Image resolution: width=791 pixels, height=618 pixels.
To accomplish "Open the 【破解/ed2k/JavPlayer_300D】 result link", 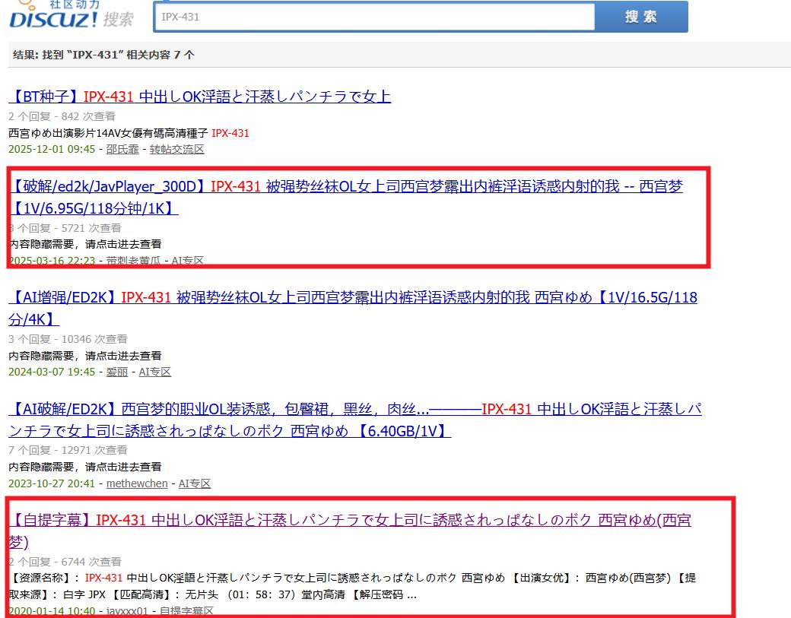I will (x=346, y=197).
